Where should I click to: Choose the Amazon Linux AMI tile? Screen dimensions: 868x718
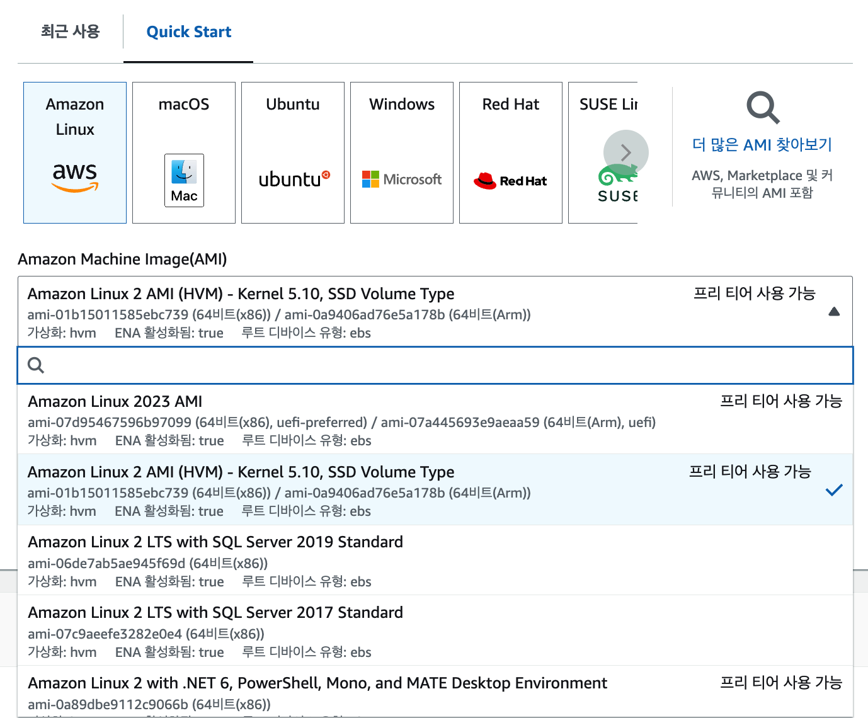tap(75, 152)
